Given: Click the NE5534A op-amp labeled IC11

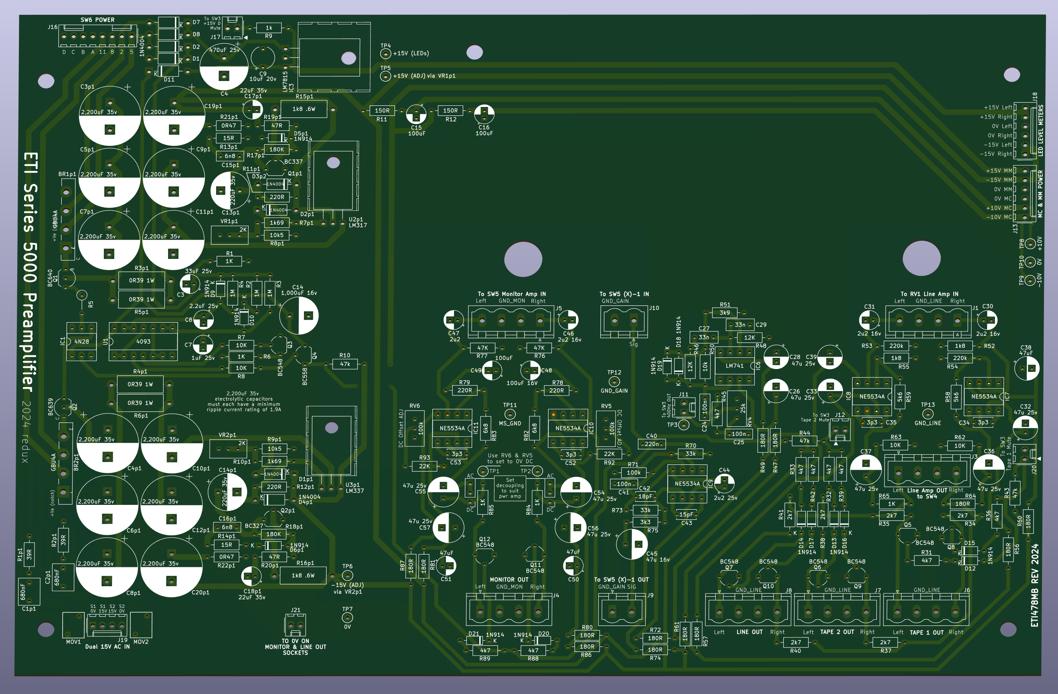Looking at the screenshot, I should coord(452,428).
